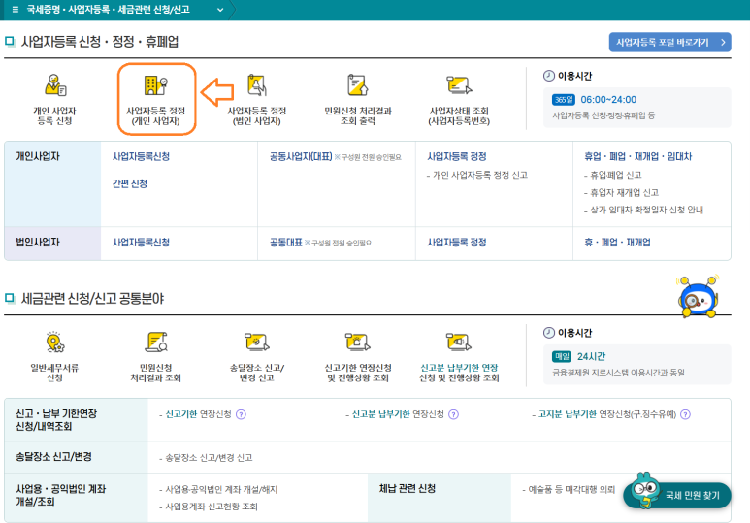Show help for 신고기한 연장신청

click(x=241, y=414)
